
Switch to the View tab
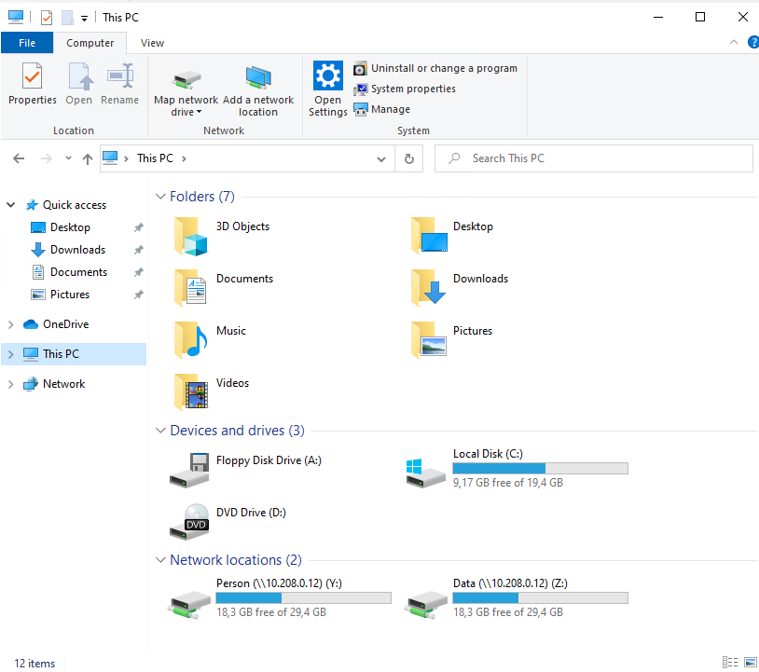coord(152,42)
